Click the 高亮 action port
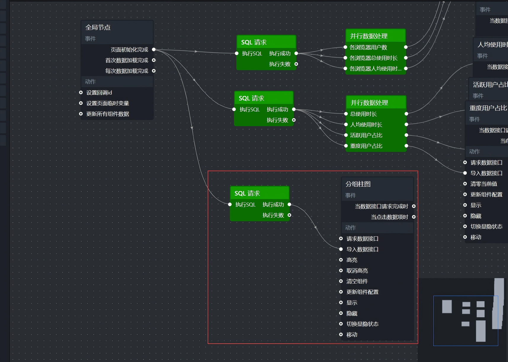508x362 pixels. point(341,260)
